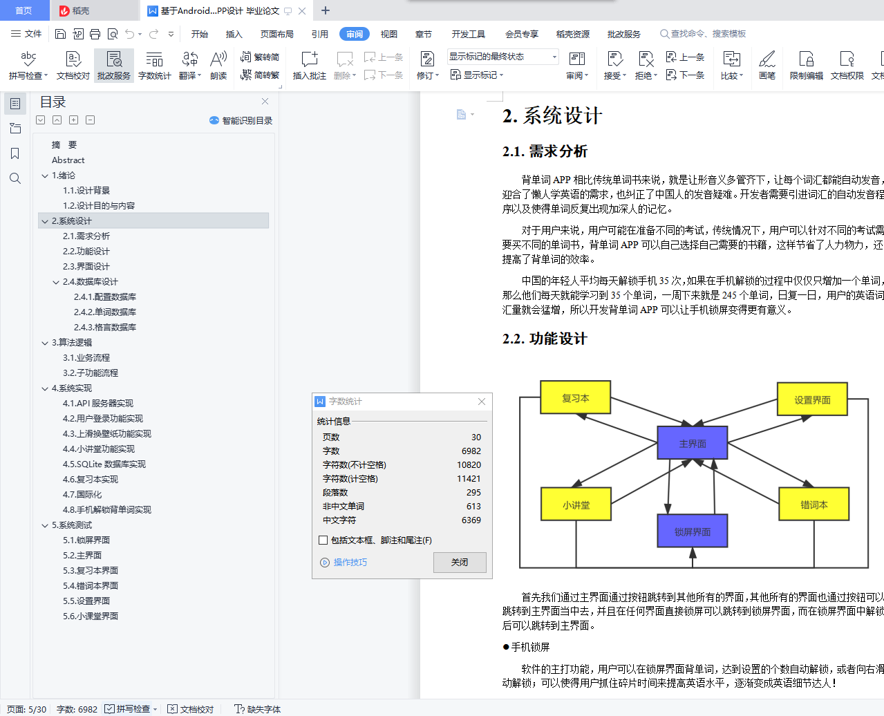The width and height of the screenshot is (884, 716).
Task: Switch to the 插入 ribbon tab
Action: (x=234, y=34)
